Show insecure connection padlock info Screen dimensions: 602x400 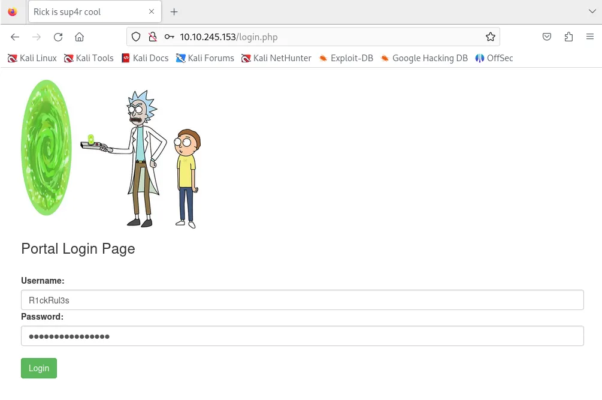pyautogui.click(x=153, y=37)
